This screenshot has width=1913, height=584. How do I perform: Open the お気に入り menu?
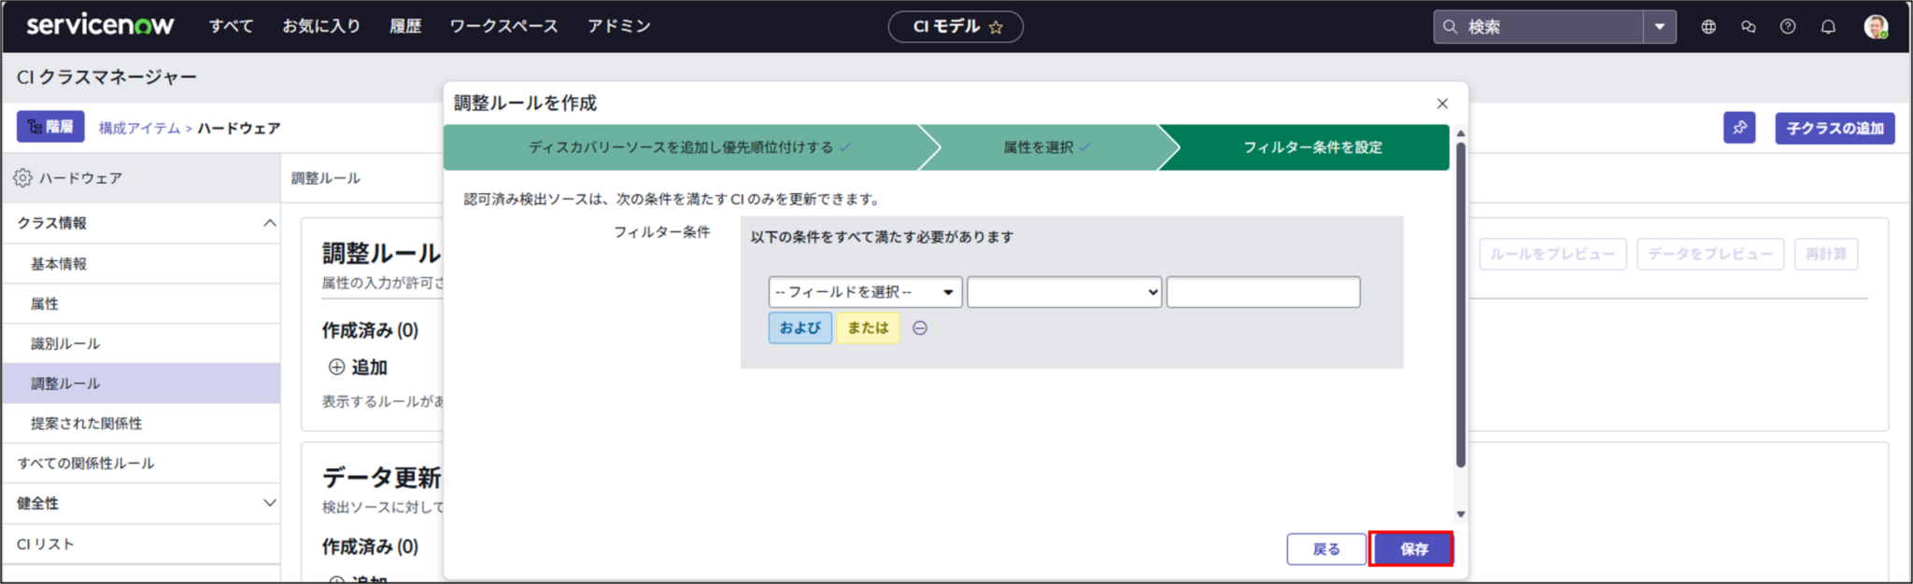point(321,26)
